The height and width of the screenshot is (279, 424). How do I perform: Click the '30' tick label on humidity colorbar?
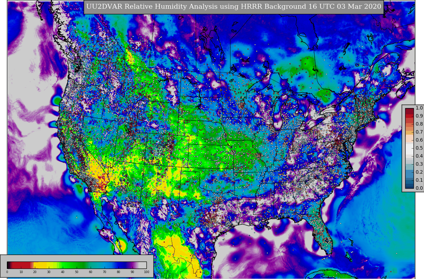49,272
